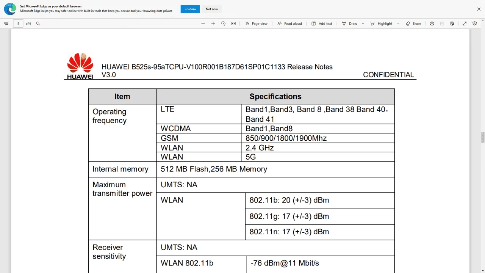
Task: Click 802.11n: 17 (+/-3) dBm
Action: [x=289, y=232]
